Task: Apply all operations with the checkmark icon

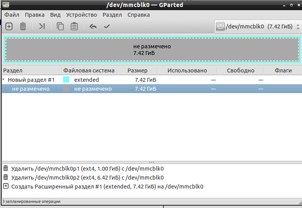Action: (x=107, y=26)
